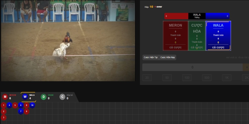249x124 pixels.
Task: Select red result marker number 3
Action: pyautogui.click(x=3, y=117)
